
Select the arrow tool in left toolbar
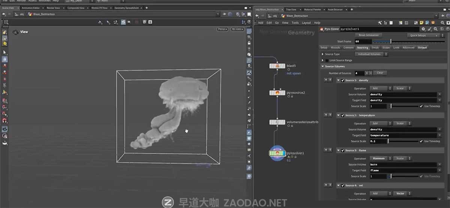pos(4,53)
